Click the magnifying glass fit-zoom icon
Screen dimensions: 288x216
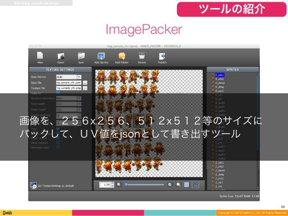pyautogui.click(x=178, y=184)
